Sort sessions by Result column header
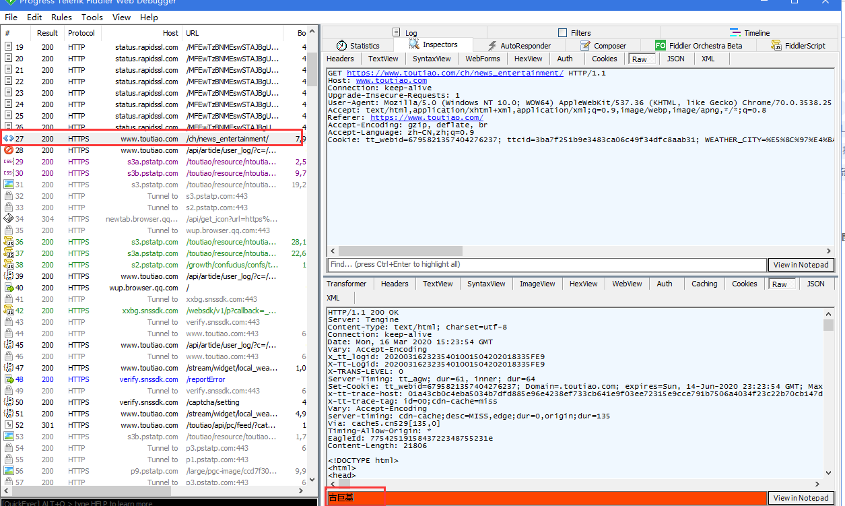The image size is (845, 506). (x=47, y=33)
